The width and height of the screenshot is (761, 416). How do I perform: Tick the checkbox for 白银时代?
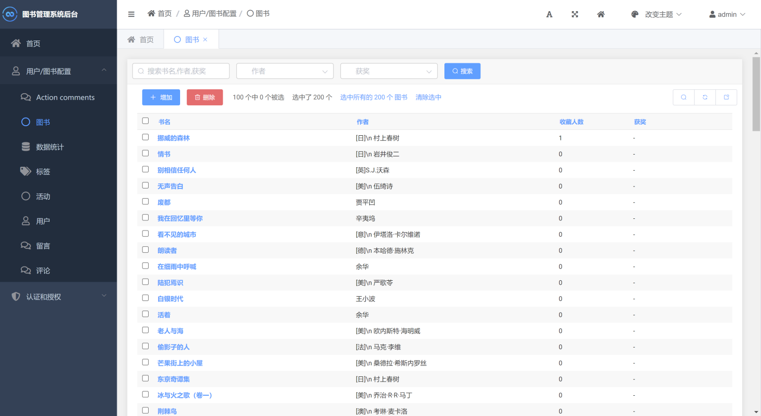pos(146,298)
